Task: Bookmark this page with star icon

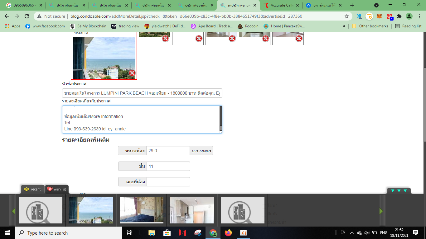Action: click(x=346, y=16)
